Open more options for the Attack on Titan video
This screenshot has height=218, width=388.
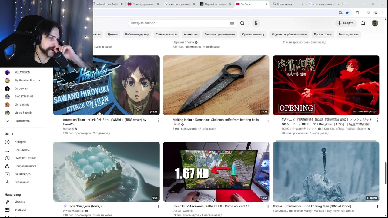tap(158, 120)
